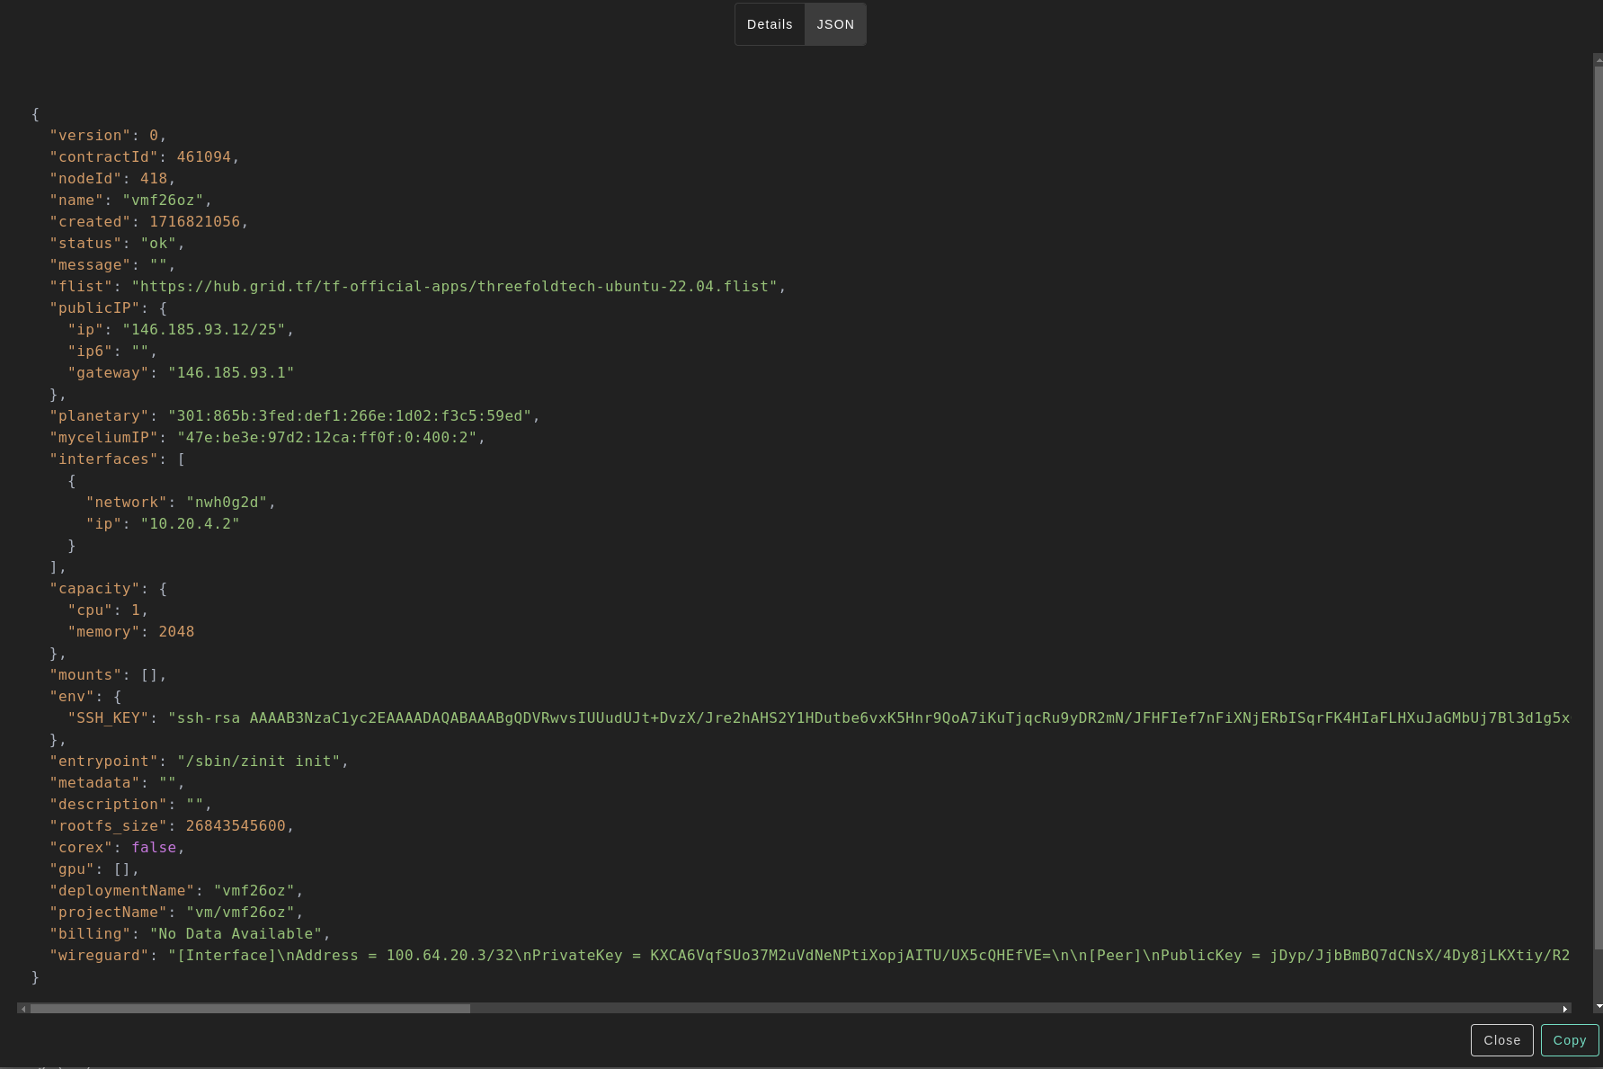This screenshot has height=1069, width=1603.
Task: Click the vertical scrollbar up arrow
Action: (x=1598, y=60)
